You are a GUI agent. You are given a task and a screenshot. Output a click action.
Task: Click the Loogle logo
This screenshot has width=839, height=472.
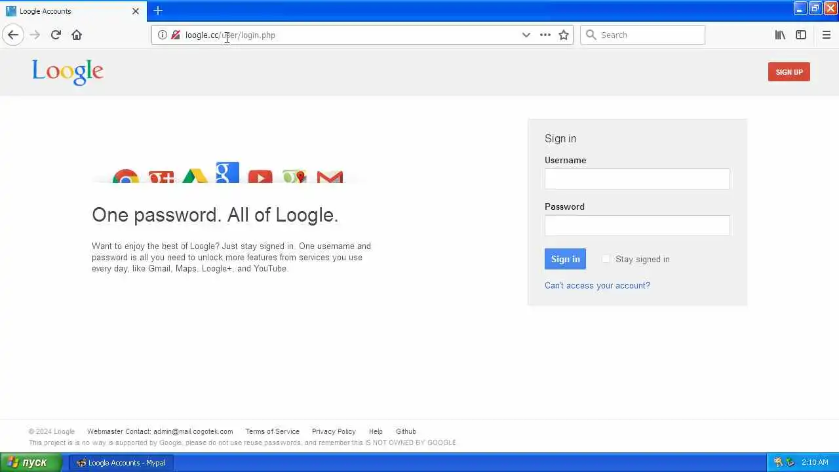68,72
